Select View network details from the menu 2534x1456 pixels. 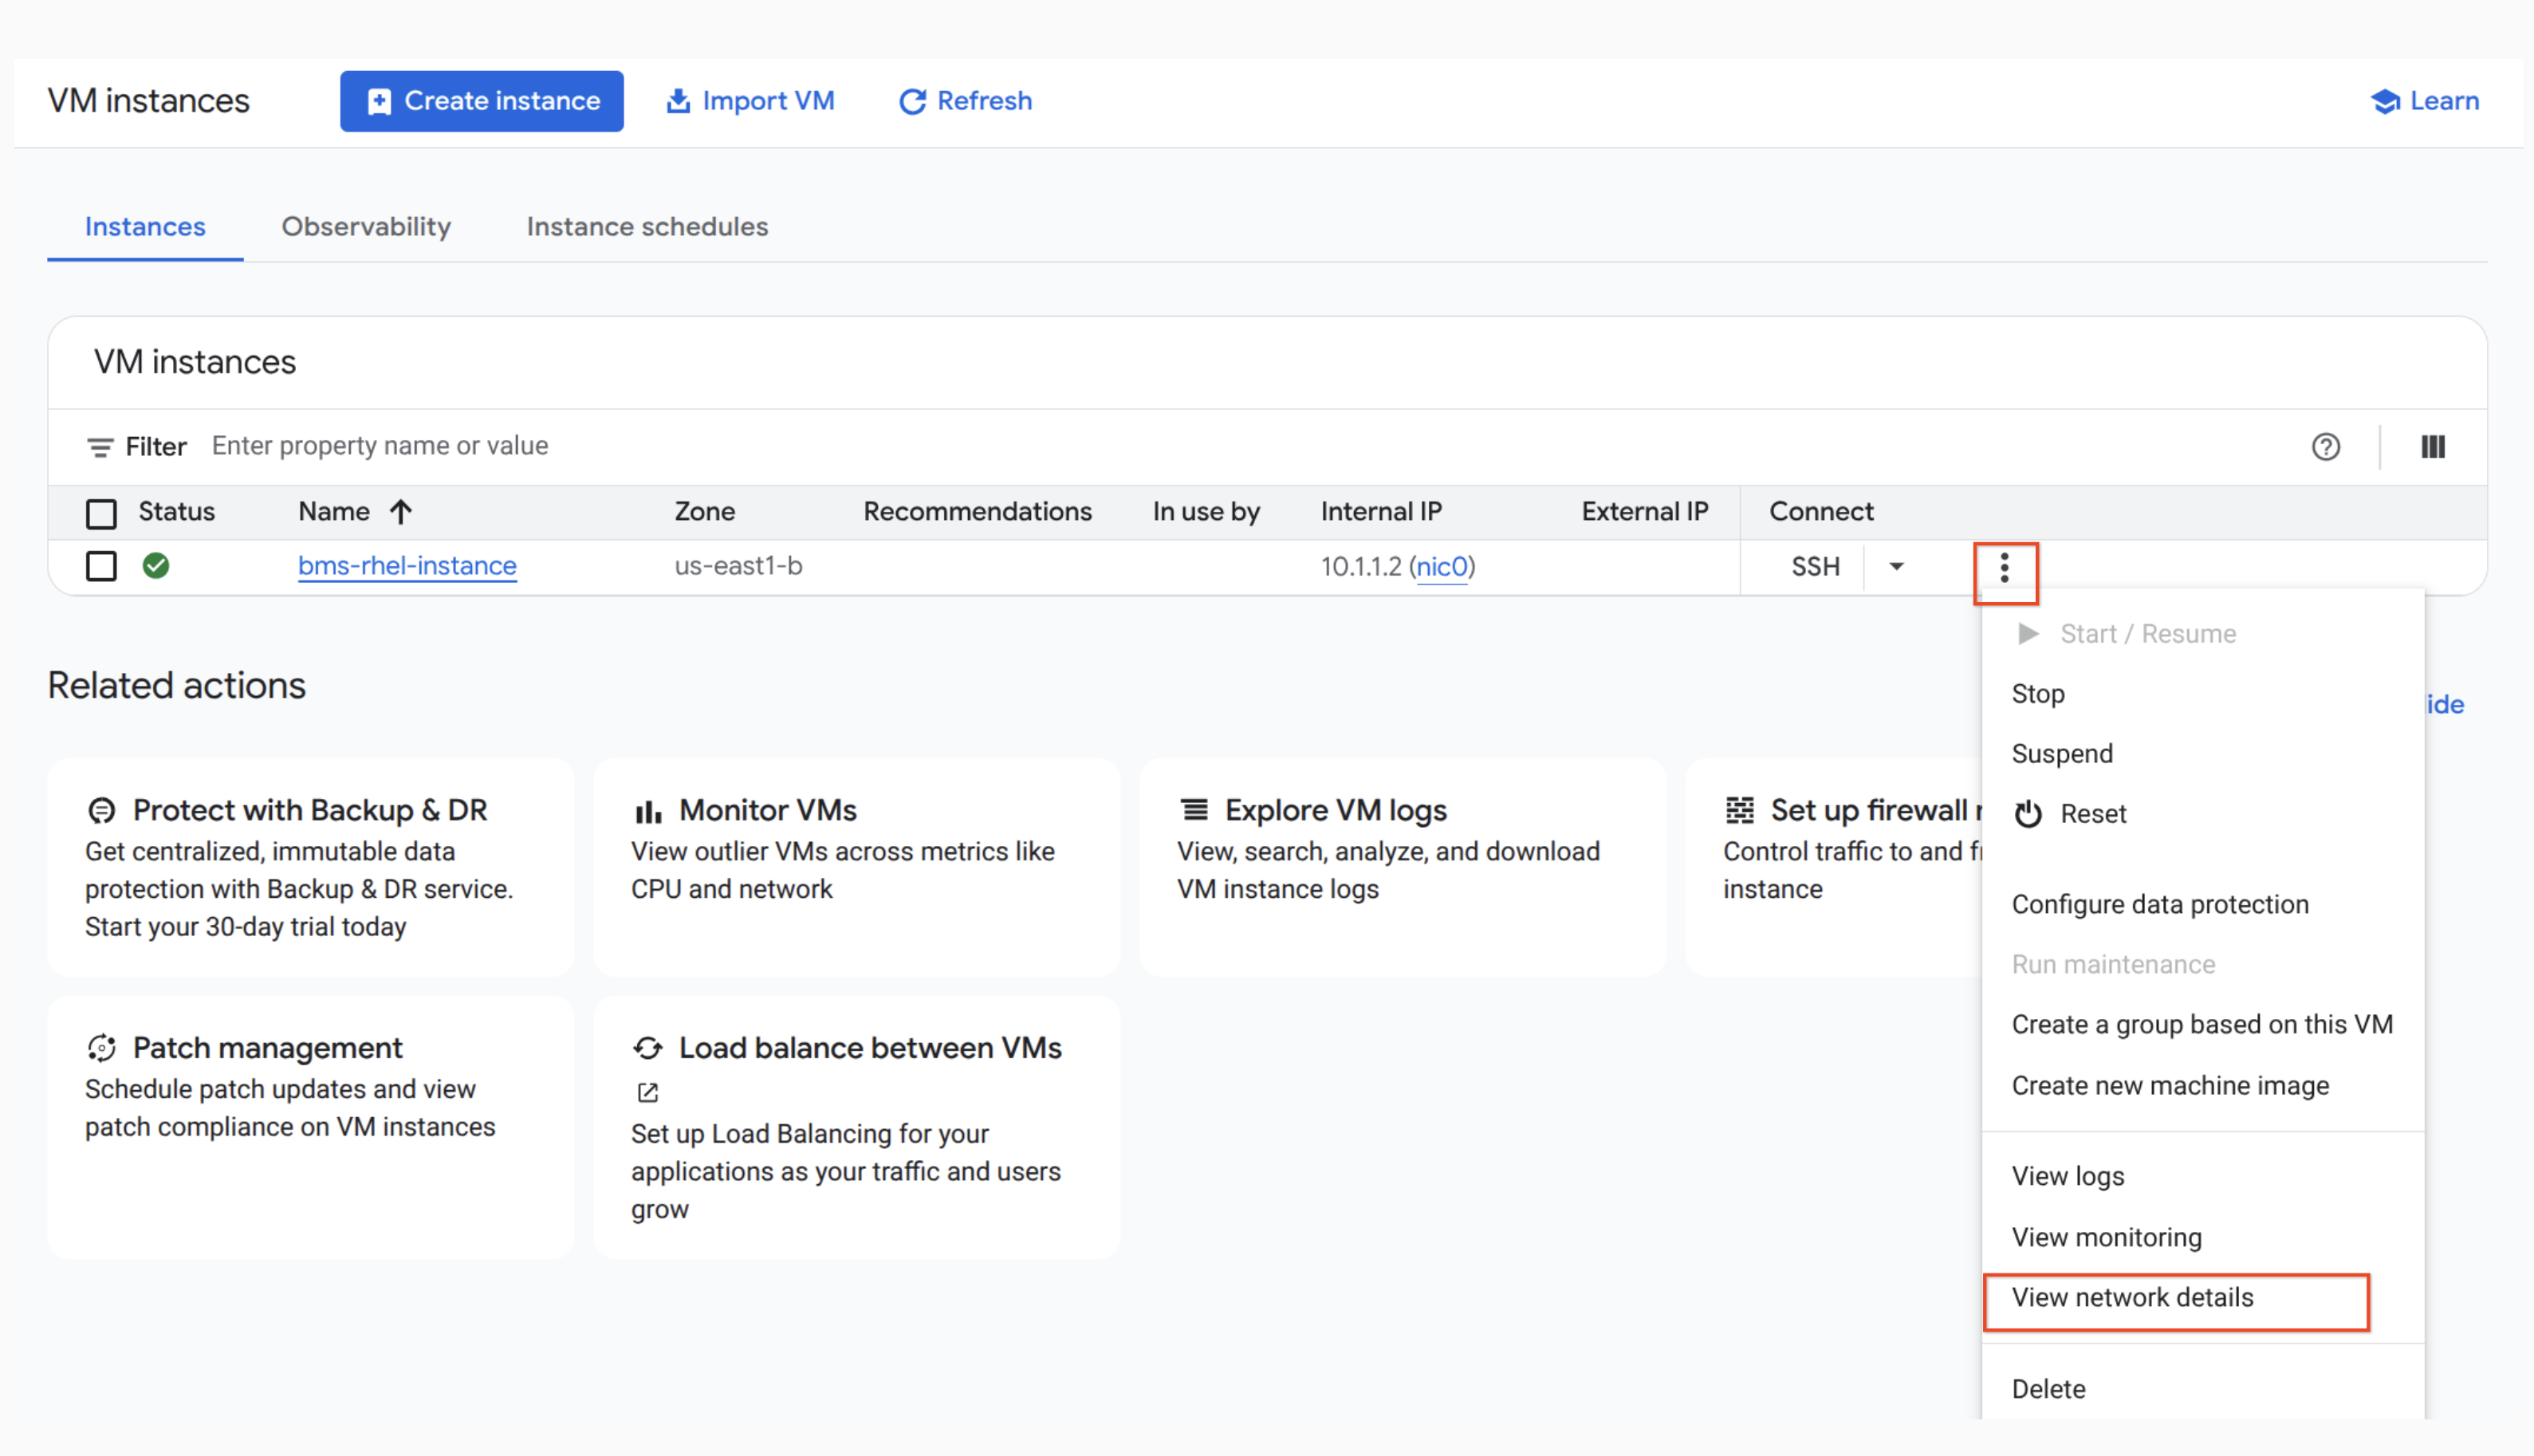point(2132,1297)
